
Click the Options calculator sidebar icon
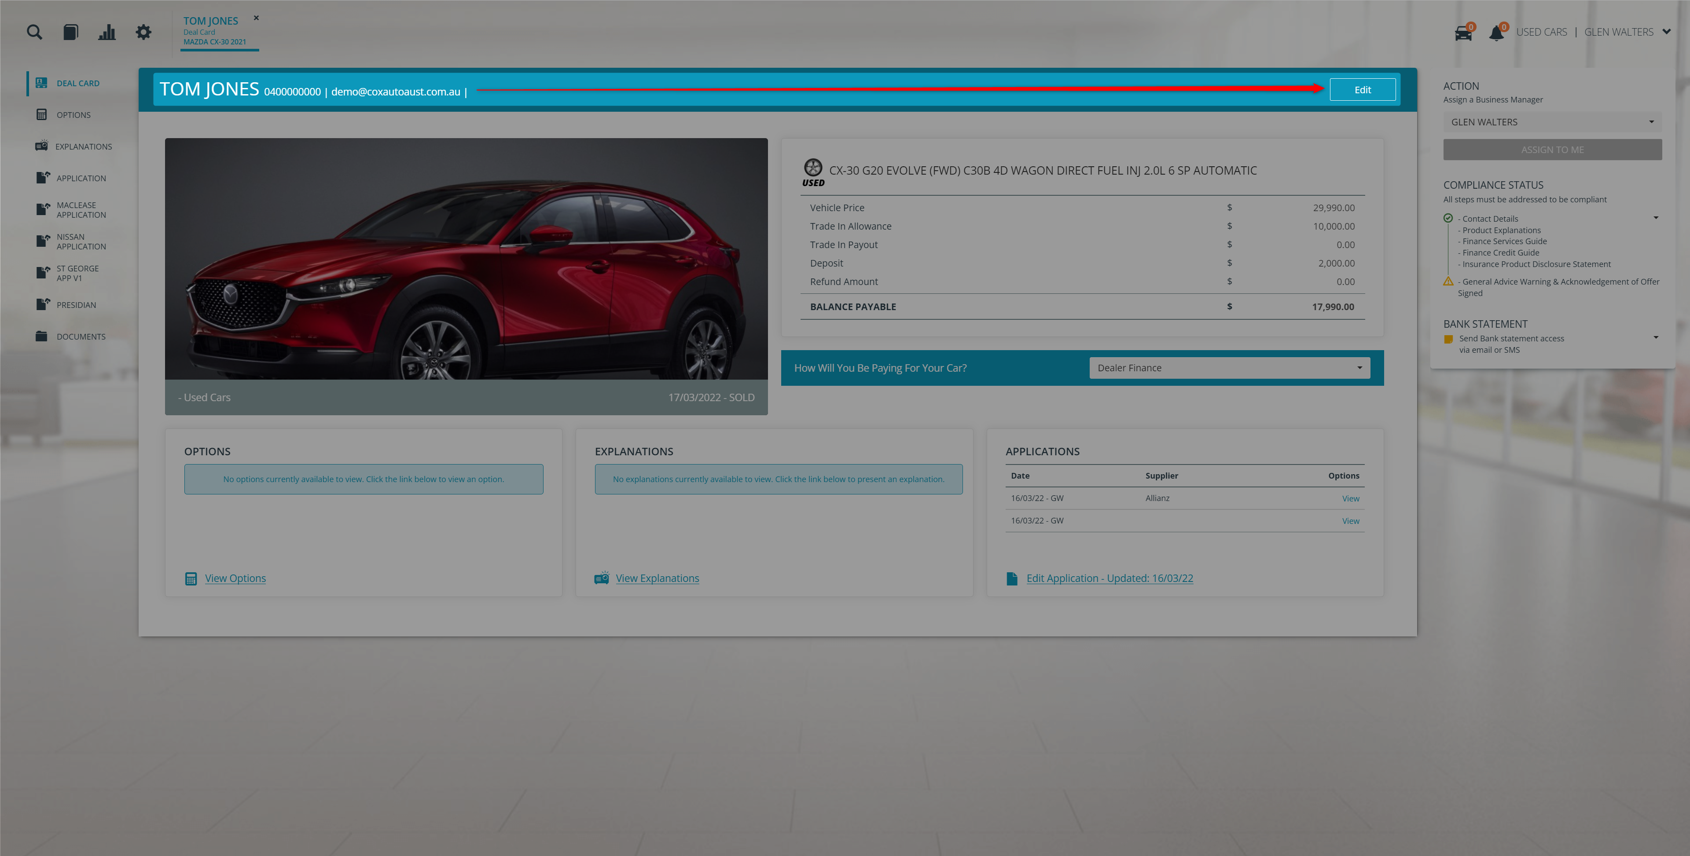[x=41, y=114]
